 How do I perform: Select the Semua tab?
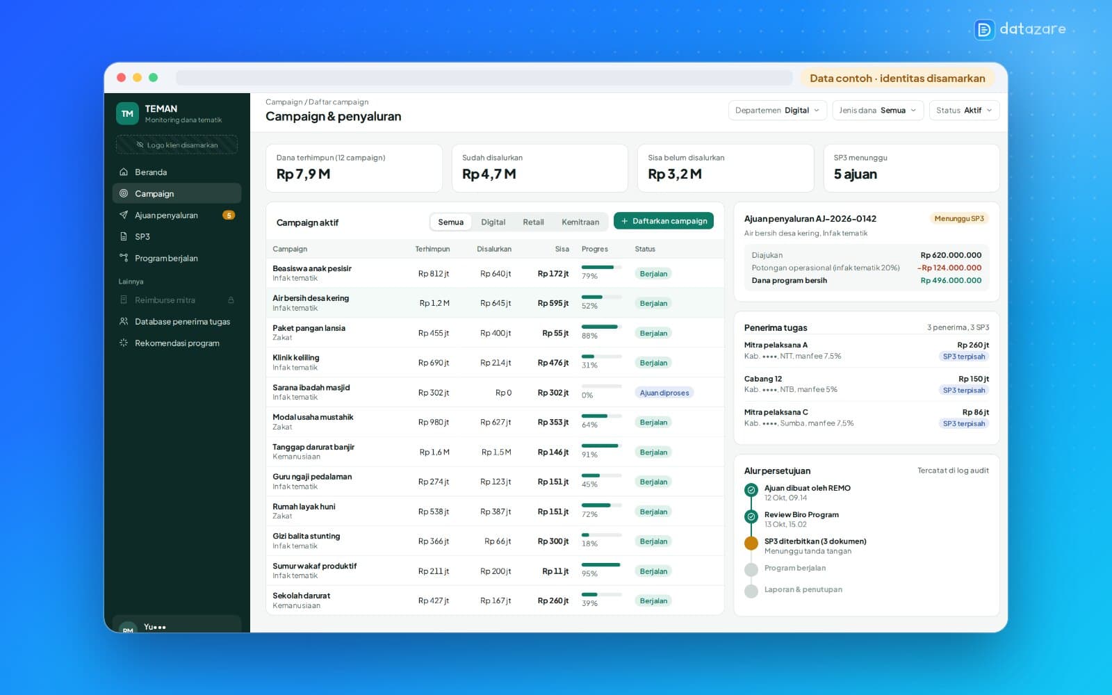pos(450,222)
